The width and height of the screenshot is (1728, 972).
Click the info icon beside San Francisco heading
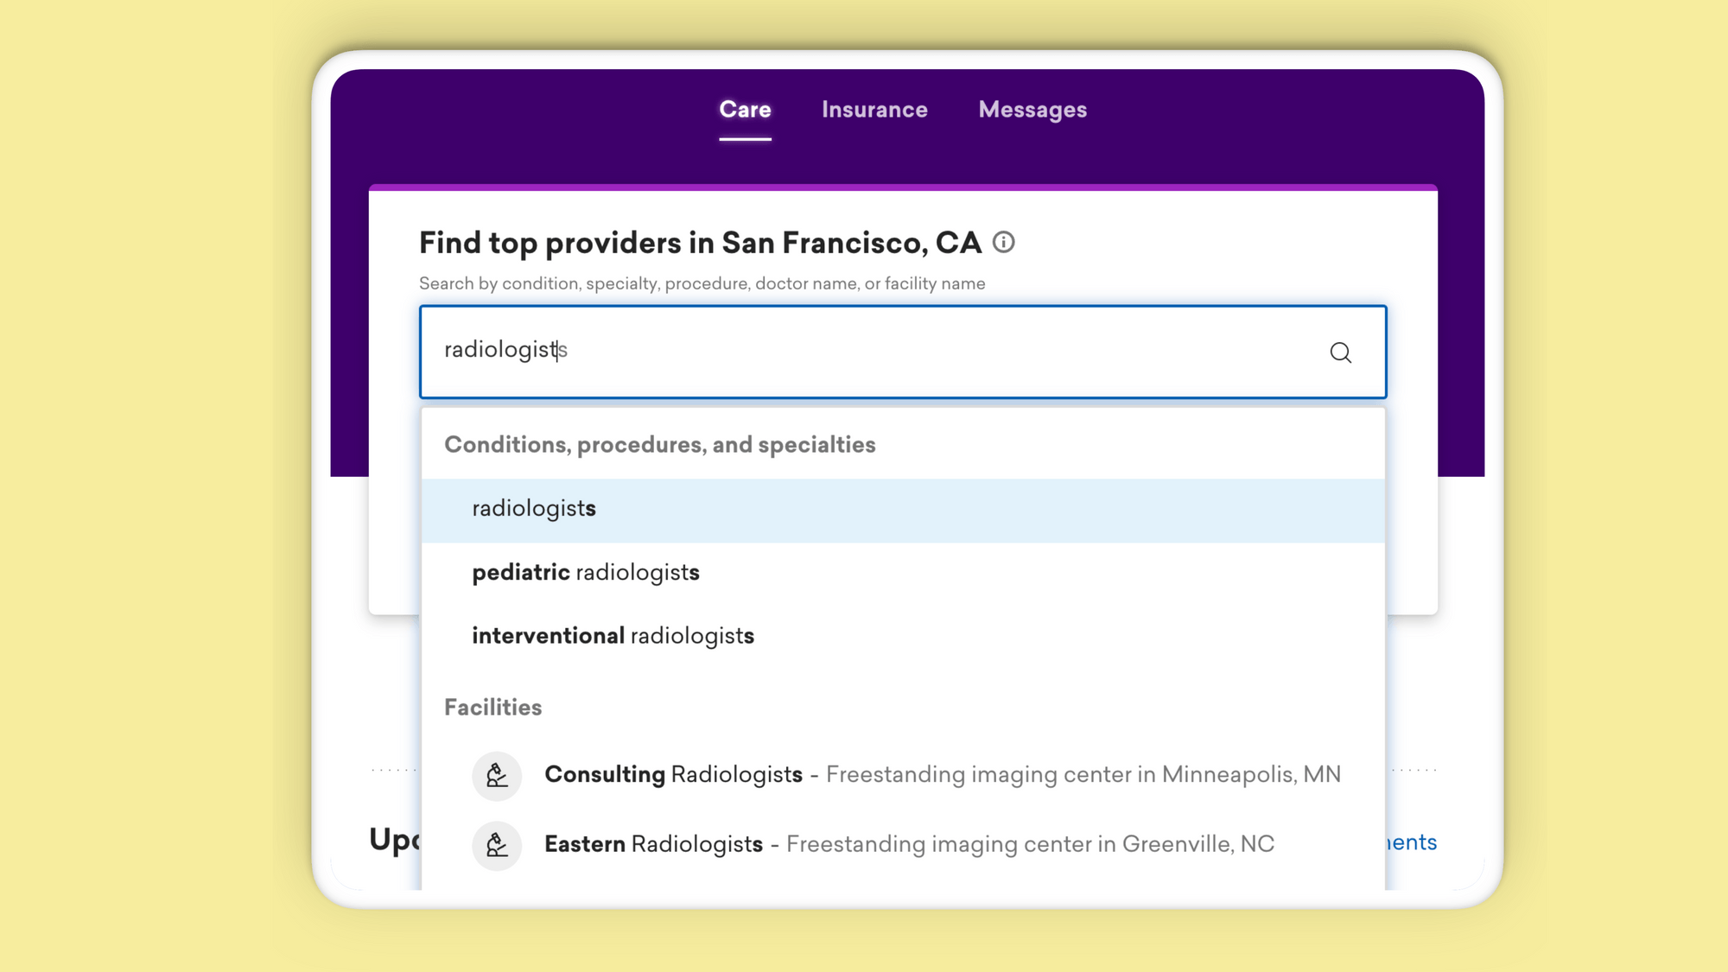pyautogui.click(x=1003, y=243)
